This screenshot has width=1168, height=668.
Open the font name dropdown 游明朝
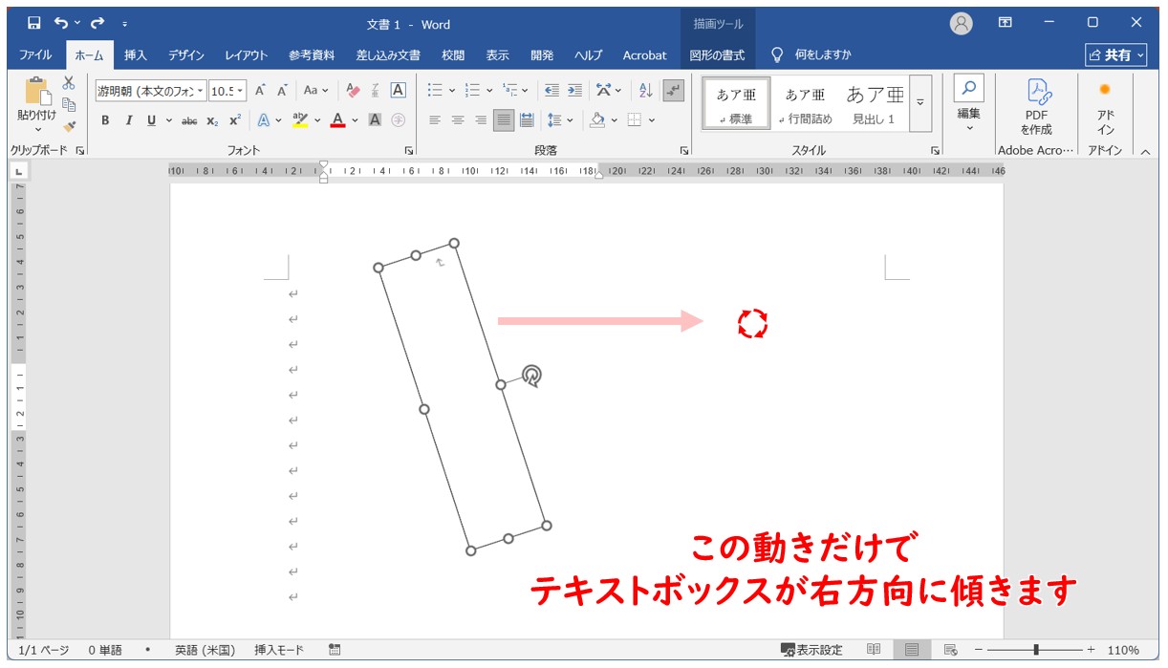coord(201,91)
